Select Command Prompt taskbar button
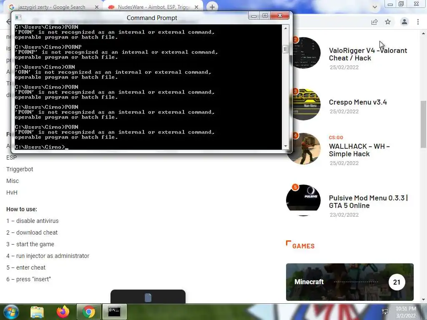The height and width of the screenshot is (320, 427). (x=114, y=312)
